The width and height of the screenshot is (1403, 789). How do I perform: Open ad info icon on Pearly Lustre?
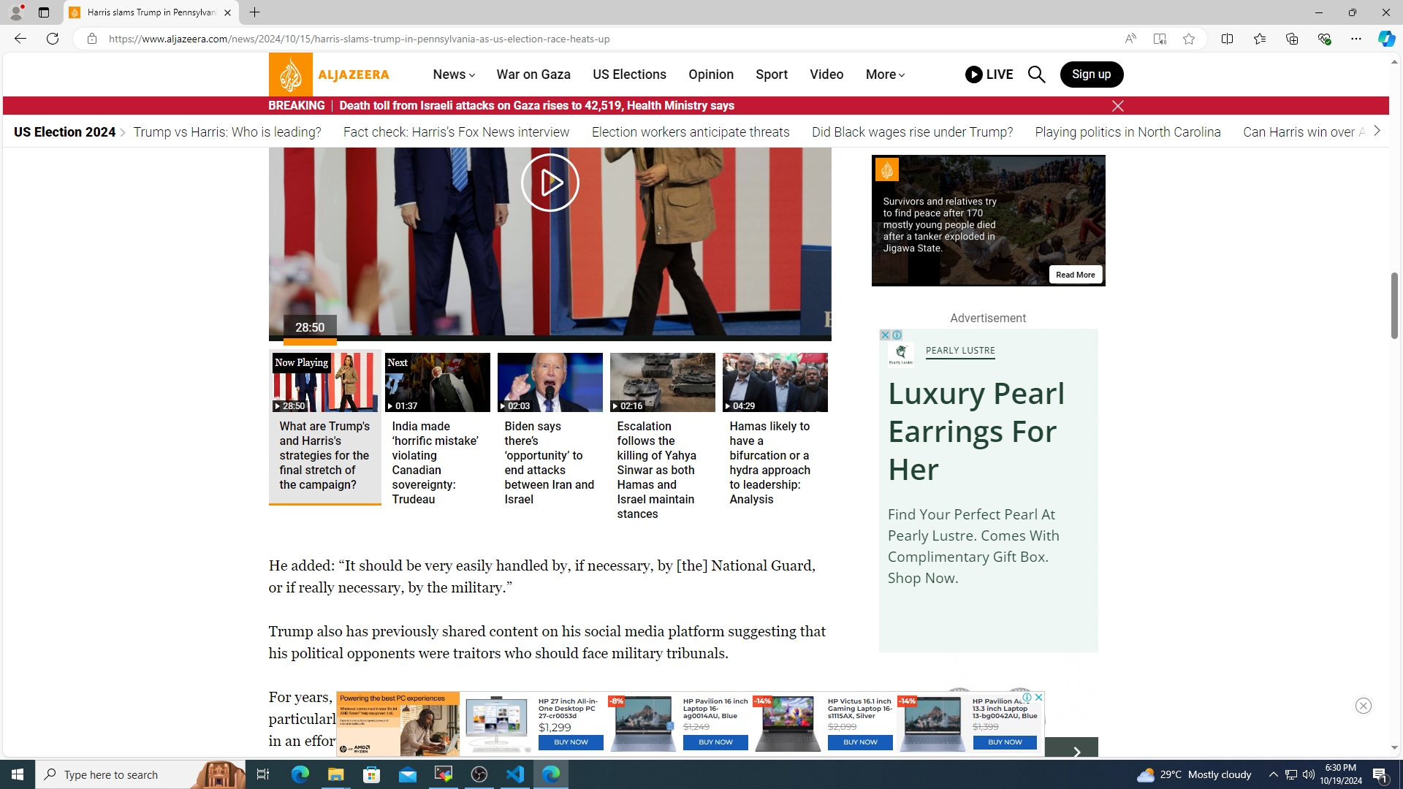coord(897,335)
